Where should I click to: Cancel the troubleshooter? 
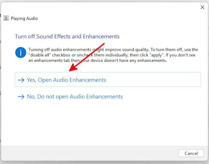tap(191, 153)
